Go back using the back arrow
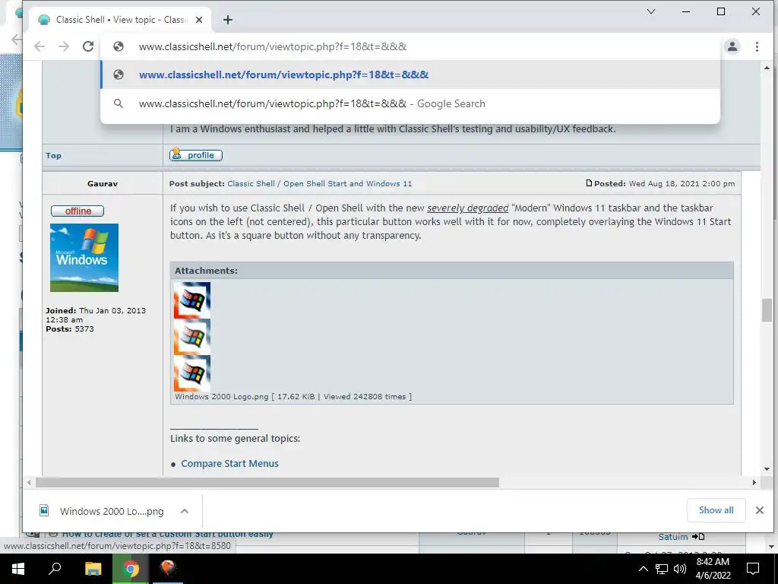 click(40, 46)
